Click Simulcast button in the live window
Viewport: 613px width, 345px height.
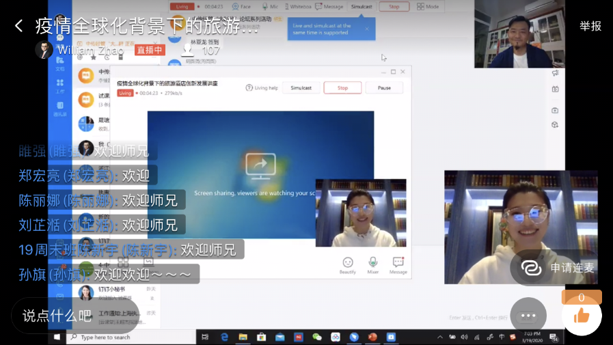[301, 88]
